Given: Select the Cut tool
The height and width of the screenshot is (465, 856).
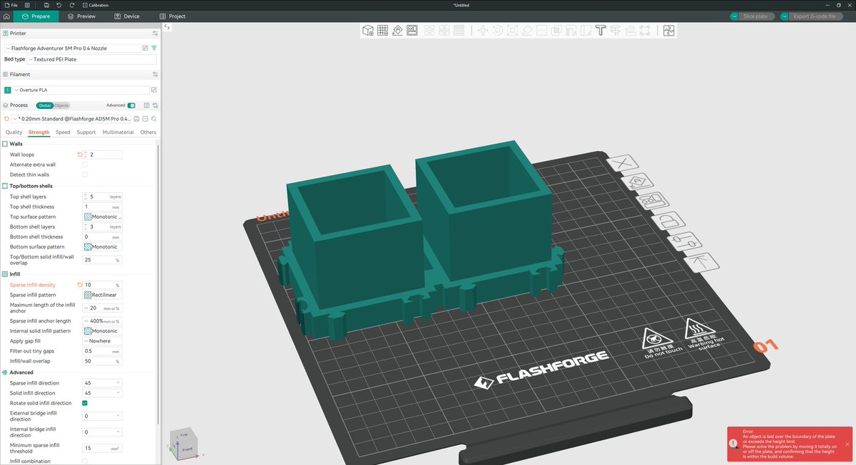Looking at the screenshot, I should click(542, 31).
